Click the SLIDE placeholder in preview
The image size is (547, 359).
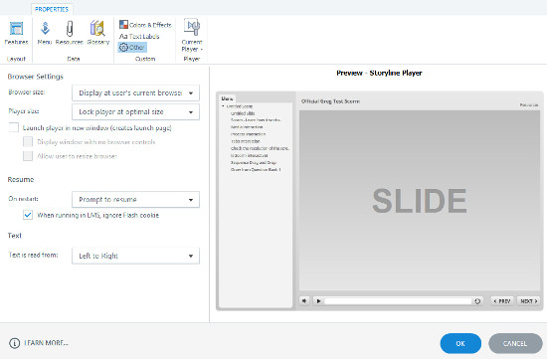pos(420,201)
